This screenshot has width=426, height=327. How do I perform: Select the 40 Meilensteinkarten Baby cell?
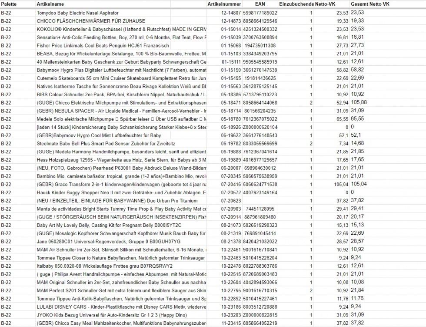(121, 62)
